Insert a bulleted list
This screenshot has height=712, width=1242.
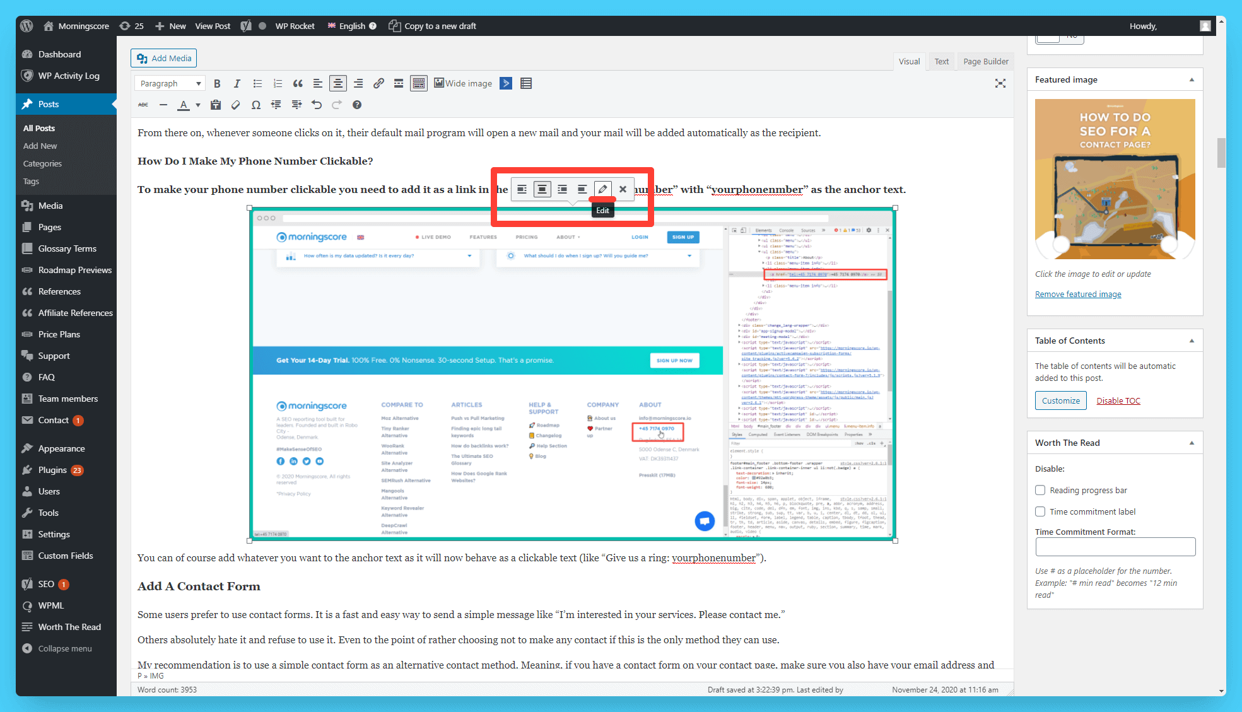[257, 84]
